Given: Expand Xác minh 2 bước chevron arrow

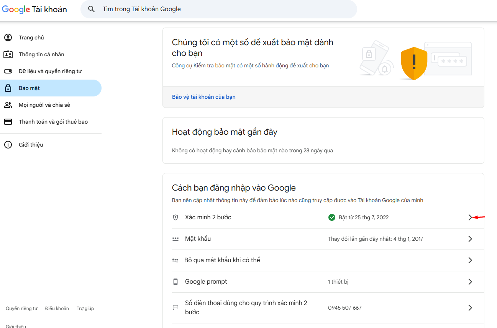Looking at the screenshot, I should (x=470, y=217).
